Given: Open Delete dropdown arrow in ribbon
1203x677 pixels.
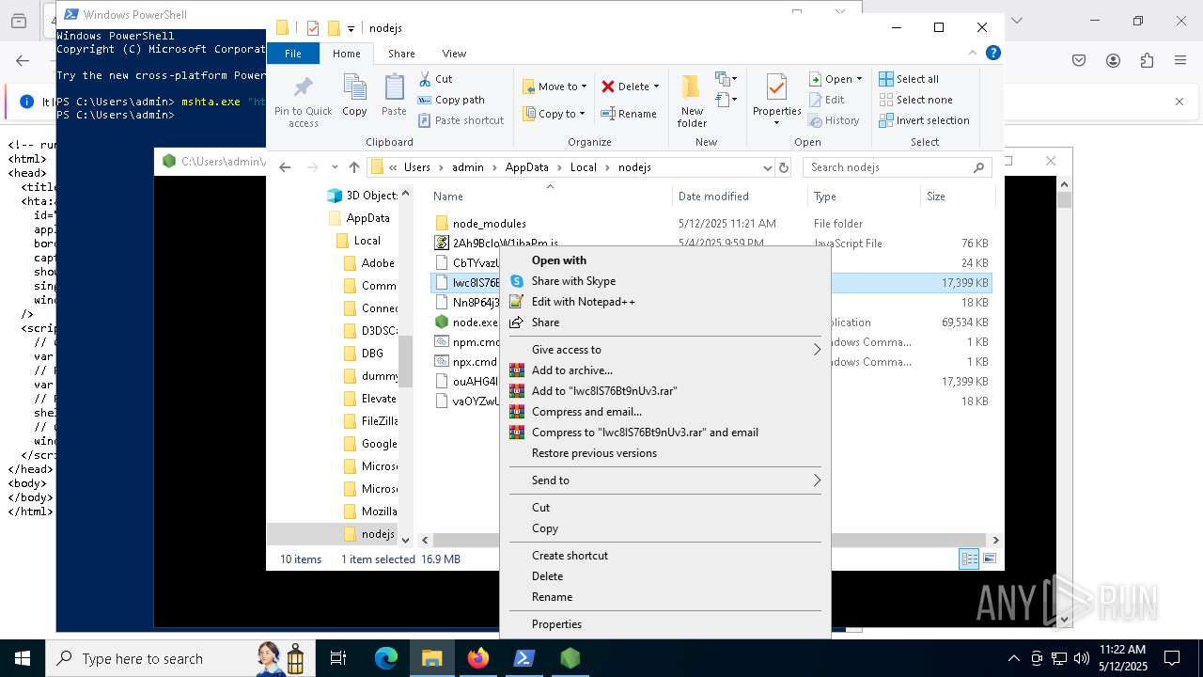Looking at the screenshot, I should (656, 87).
